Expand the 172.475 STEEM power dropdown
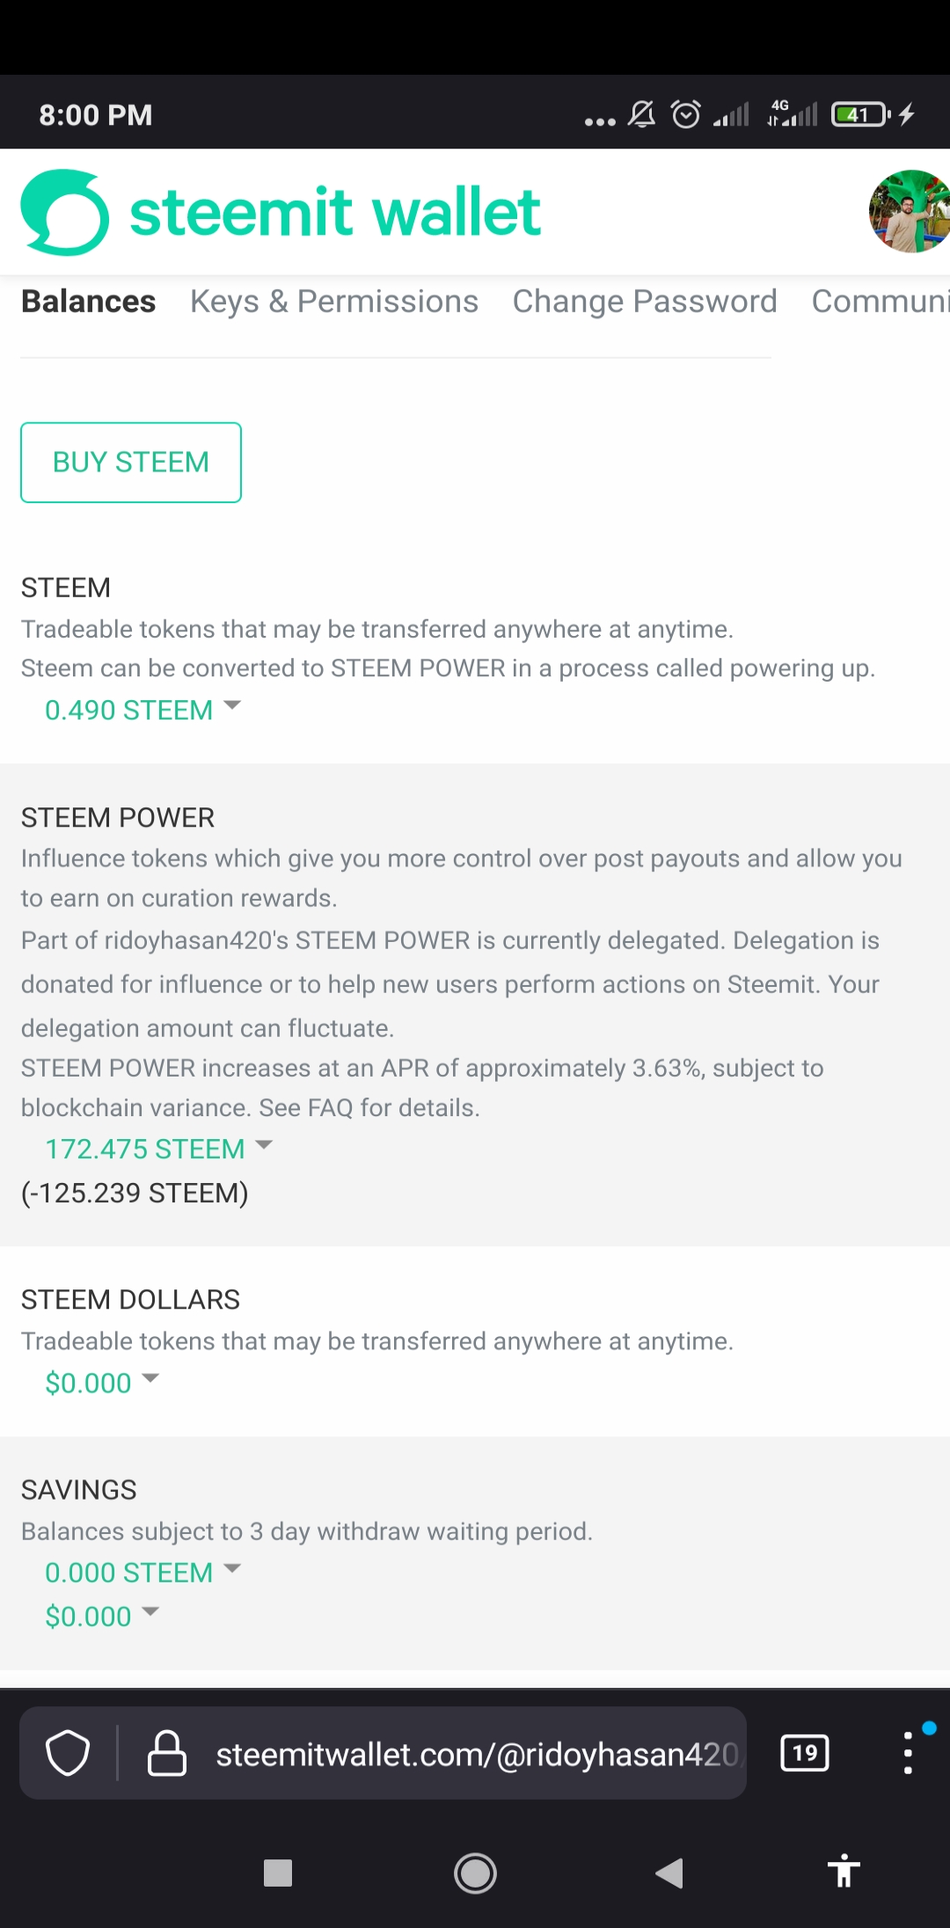Screen dimensions: 950x1928 [x=159, y=1149]
